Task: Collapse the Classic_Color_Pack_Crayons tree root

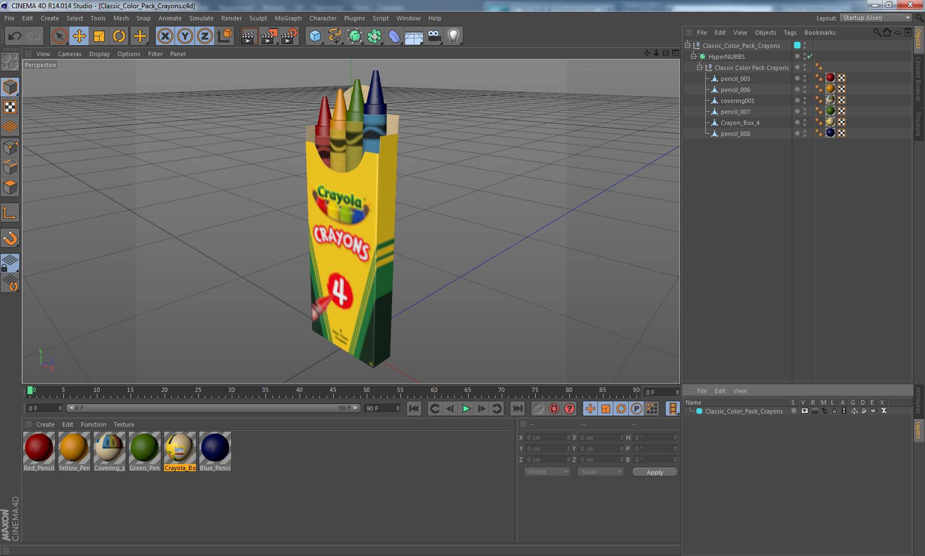Action: [x=688, y=45]
